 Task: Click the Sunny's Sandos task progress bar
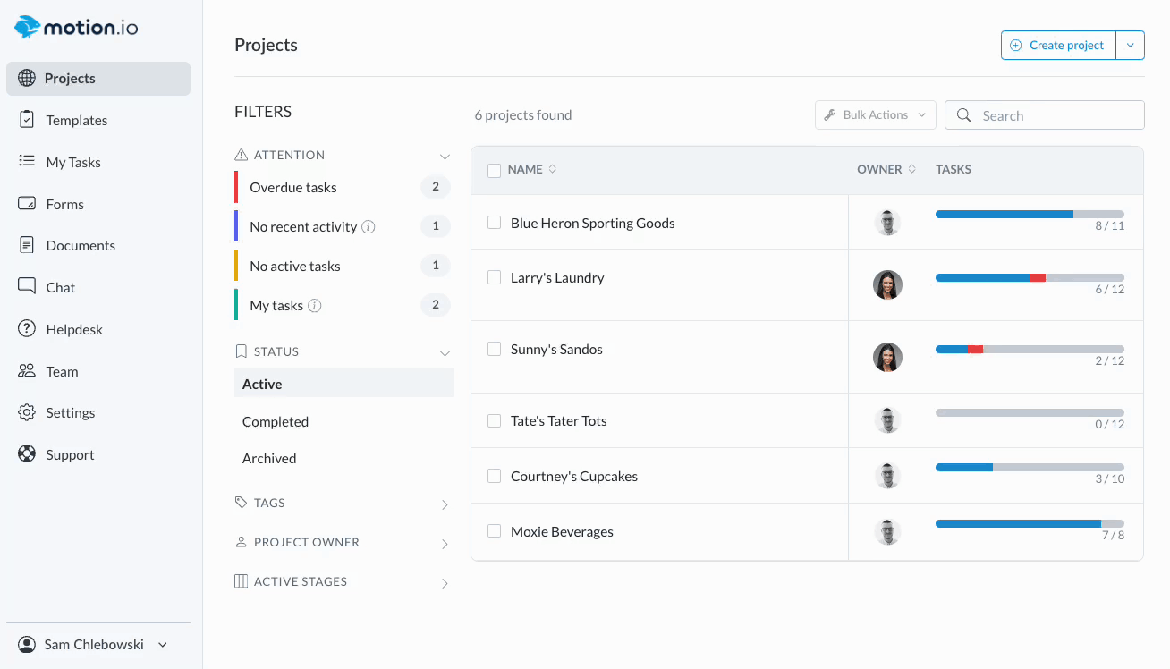tap(1029, 349)
